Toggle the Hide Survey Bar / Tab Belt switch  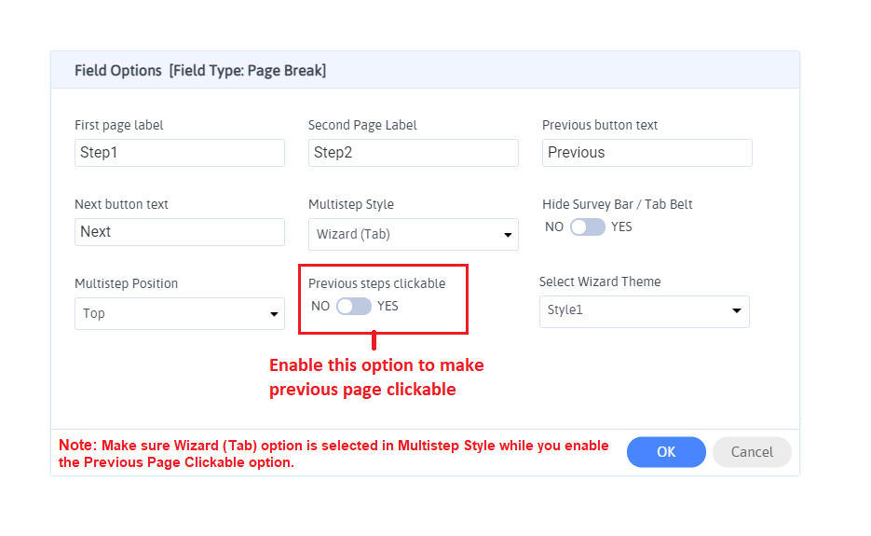tap(588, 227)
